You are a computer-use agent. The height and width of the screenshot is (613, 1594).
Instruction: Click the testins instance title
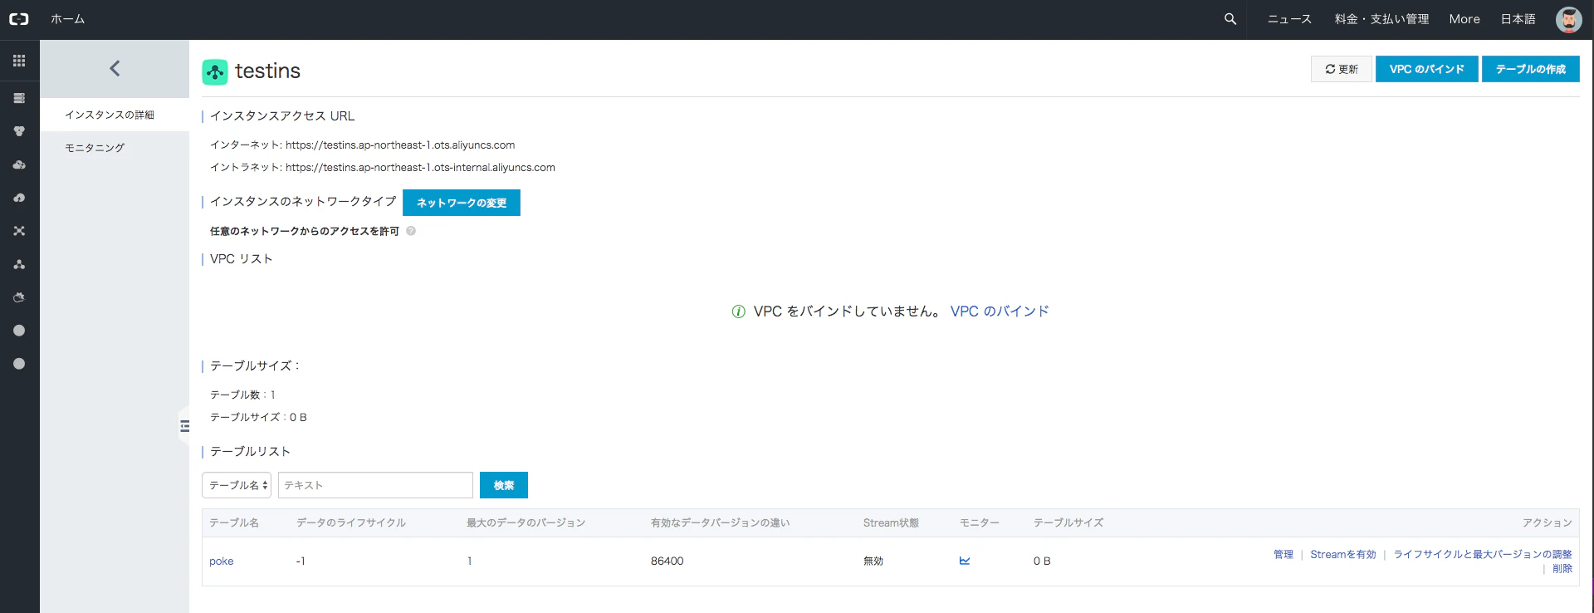tap(267, 71)
